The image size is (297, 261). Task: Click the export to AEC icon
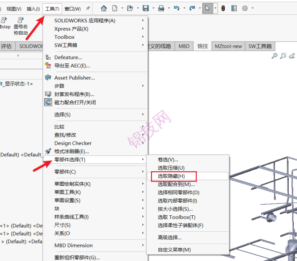click(x=48, y=65)
